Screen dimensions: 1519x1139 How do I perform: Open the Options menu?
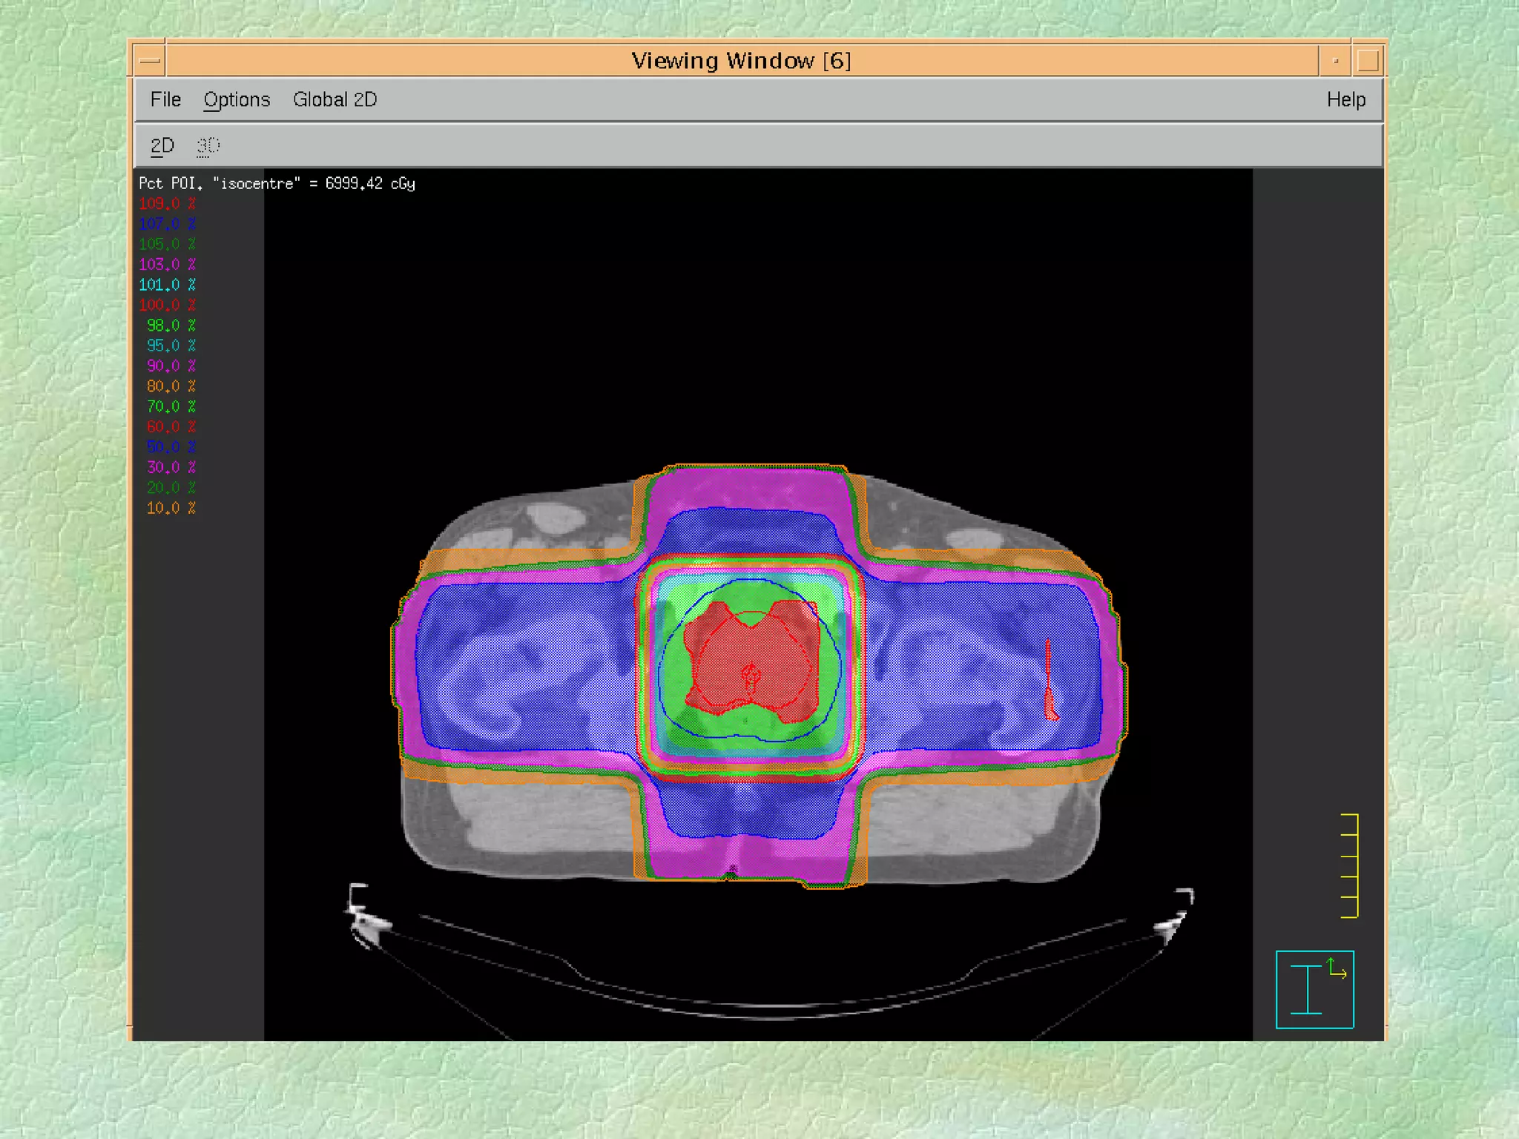click(x=237, y=99)
